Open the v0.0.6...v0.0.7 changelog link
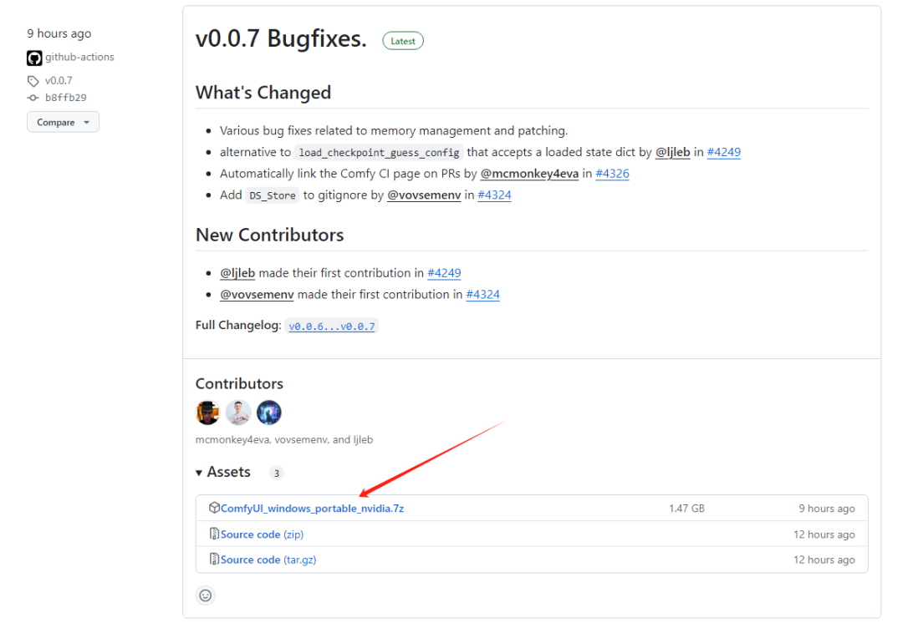This screenshot has height=633, width=903. click(x=332, y=326)
